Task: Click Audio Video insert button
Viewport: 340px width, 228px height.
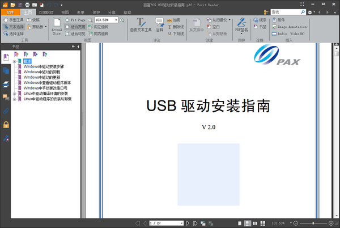Action: tap(288, 33)
